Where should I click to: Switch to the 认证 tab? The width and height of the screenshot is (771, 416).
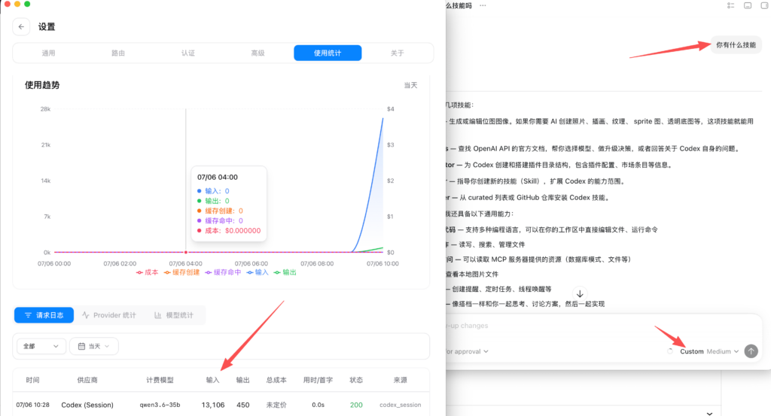coord(187,53)
